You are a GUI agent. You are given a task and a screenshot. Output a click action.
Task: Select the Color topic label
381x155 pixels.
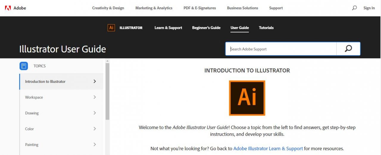click(x=29, y=129)
